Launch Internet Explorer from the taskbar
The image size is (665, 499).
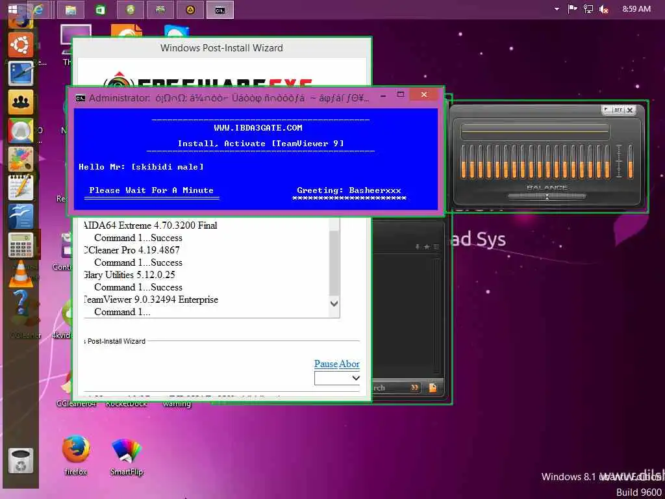click(39, 10)
